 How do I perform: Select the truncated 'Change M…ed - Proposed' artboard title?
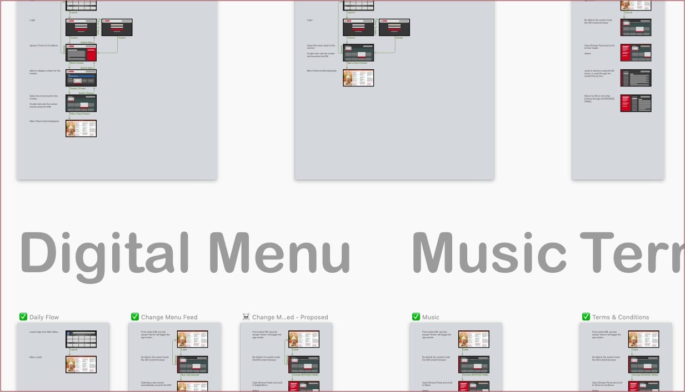tap(290, 317)
